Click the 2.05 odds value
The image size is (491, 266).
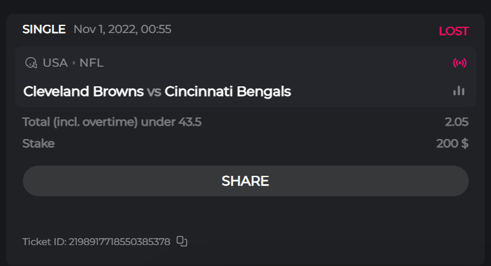[x=457, y=122]
